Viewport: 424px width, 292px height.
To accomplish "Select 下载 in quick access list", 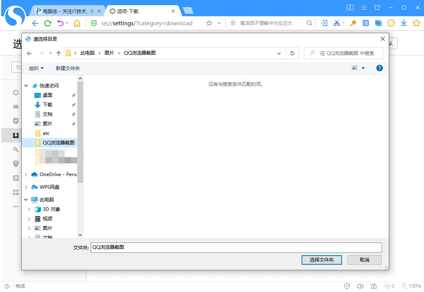I will 48,105.
